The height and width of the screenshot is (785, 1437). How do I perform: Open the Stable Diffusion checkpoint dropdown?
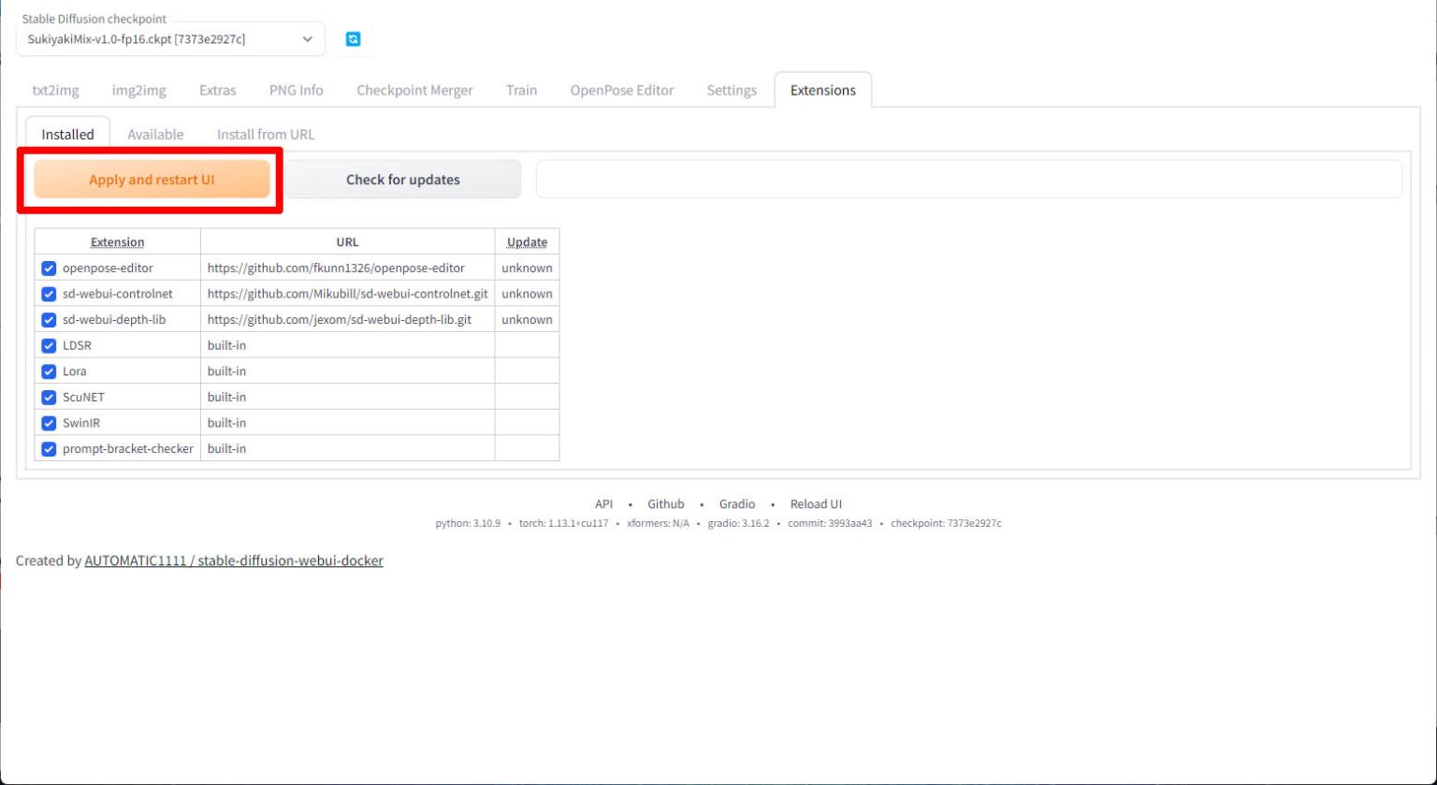tap(170, 39)
